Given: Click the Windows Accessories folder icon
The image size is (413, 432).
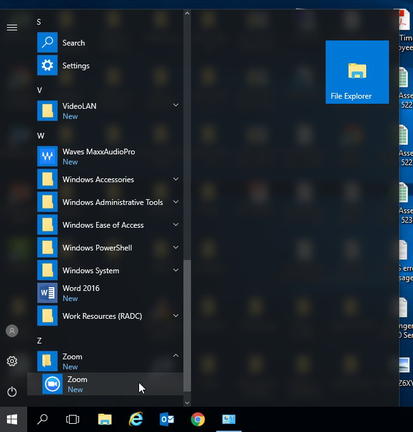Looking at the screenshot, I should pos(47,179).
